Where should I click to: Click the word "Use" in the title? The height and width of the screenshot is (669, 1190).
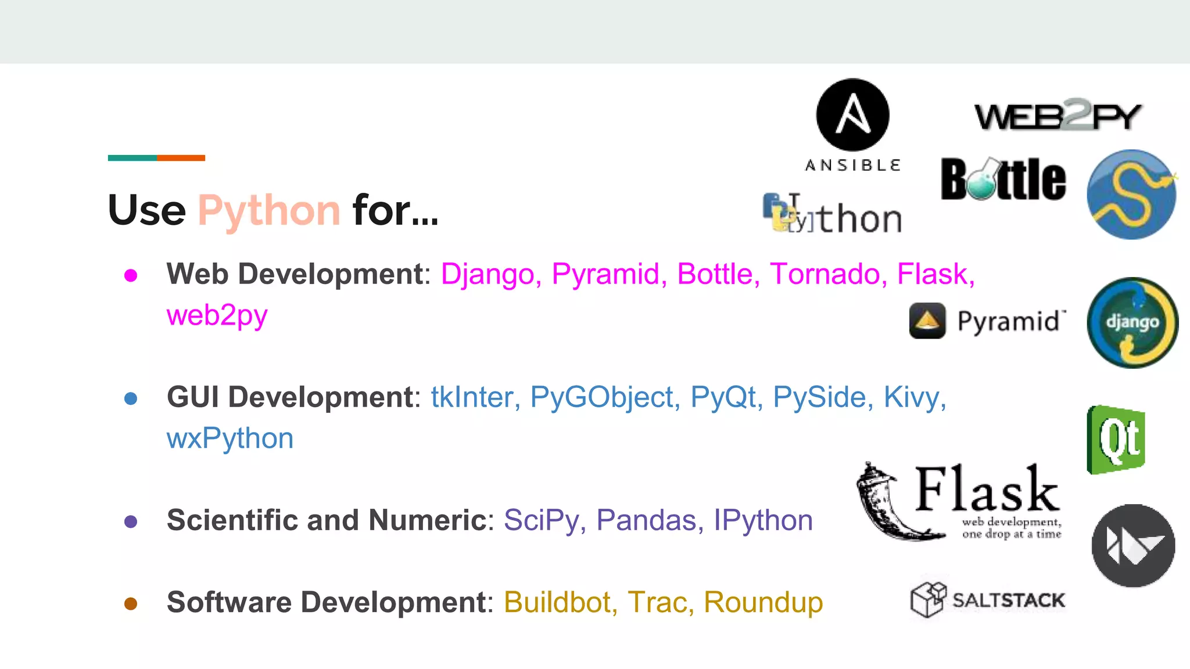(x=147, y=210)
